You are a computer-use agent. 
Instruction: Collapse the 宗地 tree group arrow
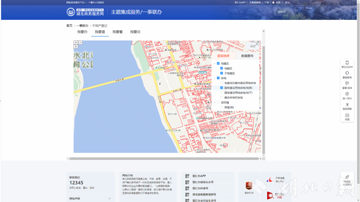pos(215,78)
